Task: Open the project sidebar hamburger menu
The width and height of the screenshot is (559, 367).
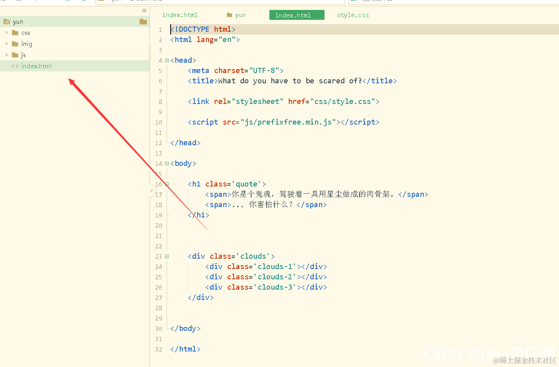Action: pos(144,11)
